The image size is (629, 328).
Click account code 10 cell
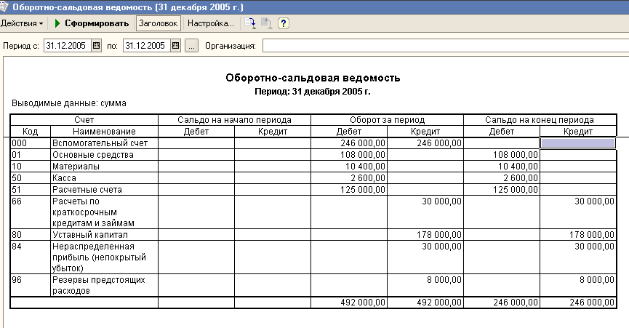click(31, 167)
